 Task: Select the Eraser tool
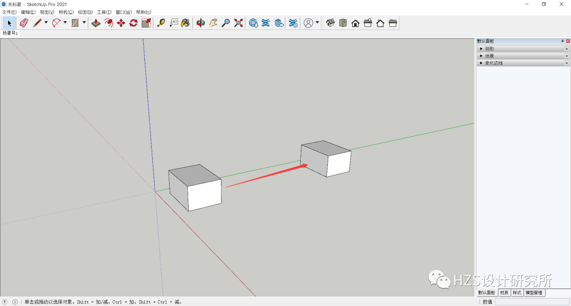pos(23,23)
